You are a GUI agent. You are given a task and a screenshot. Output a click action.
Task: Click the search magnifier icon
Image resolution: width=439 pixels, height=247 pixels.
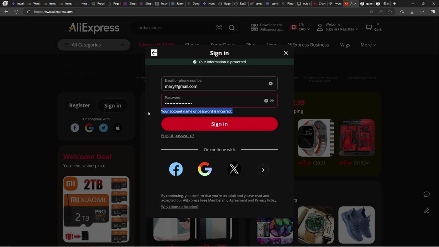click(x=232, y=28)
